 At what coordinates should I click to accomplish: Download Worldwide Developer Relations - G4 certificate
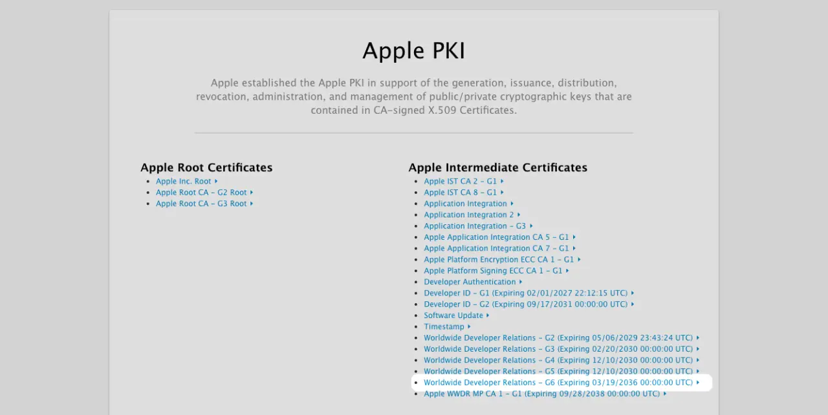(x=561, y=361)
